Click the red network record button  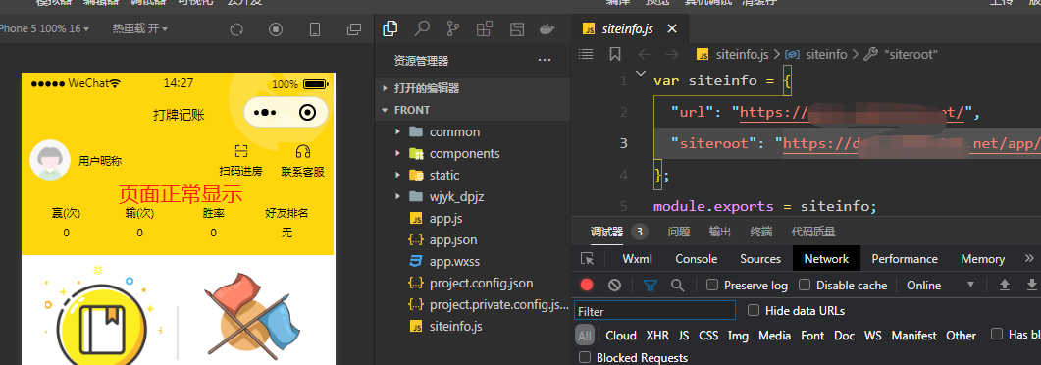click(586, 285)
